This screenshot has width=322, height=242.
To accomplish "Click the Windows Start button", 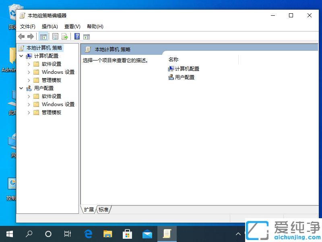I will click(x=9, y=234).
